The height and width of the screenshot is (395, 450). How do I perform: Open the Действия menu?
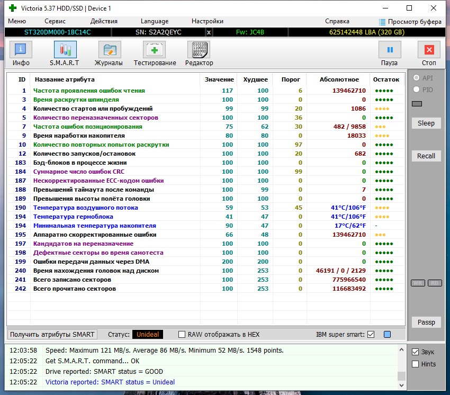[104, 21]
